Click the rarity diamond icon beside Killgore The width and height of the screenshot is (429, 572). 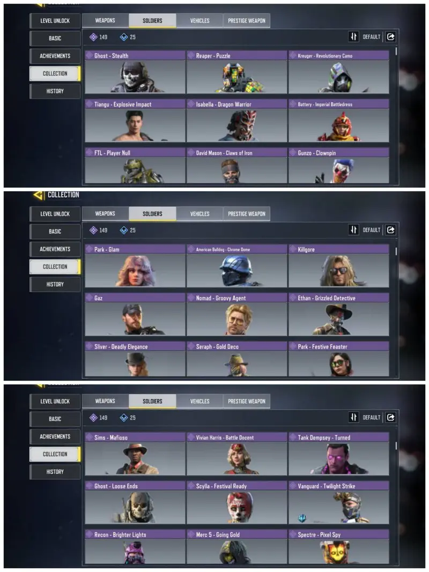click(293, 249)
